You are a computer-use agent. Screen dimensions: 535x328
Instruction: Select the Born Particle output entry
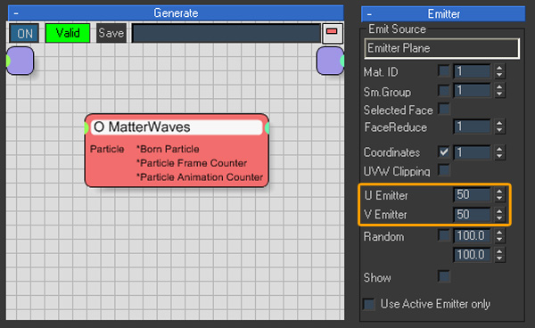coord(168,149)
